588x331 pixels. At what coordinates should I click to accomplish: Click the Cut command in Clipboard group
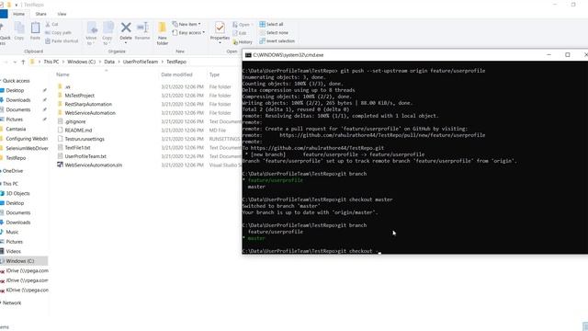tap(51, 24)
